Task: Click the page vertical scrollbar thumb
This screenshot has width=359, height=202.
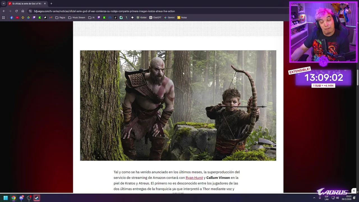Action: click(x=358, y=77)
